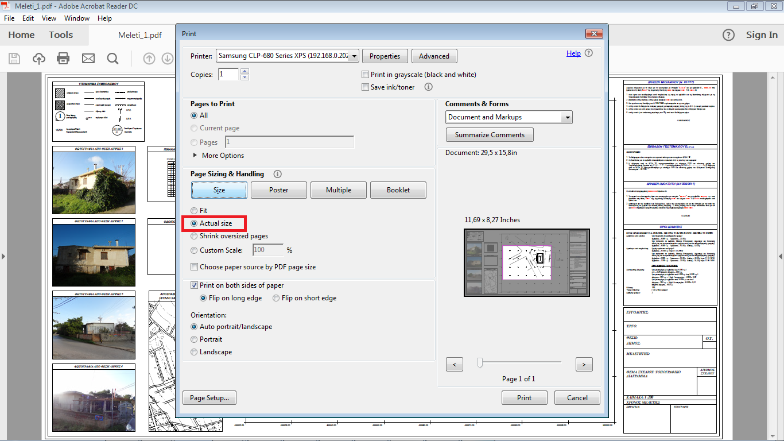The width and height of the screenshot is (784, 441).
Task: Click the print preview thumbnail
Action: (x=527, y=263)
